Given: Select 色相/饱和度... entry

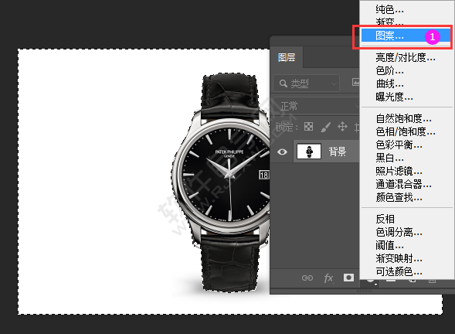Looking at the screenshot, I should coord(406,131).
